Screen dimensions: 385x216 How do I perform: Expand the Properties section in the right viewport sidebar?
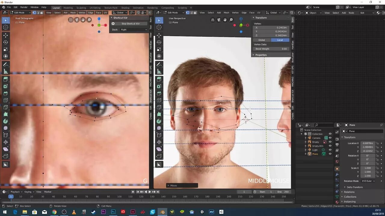pos(261,55)
